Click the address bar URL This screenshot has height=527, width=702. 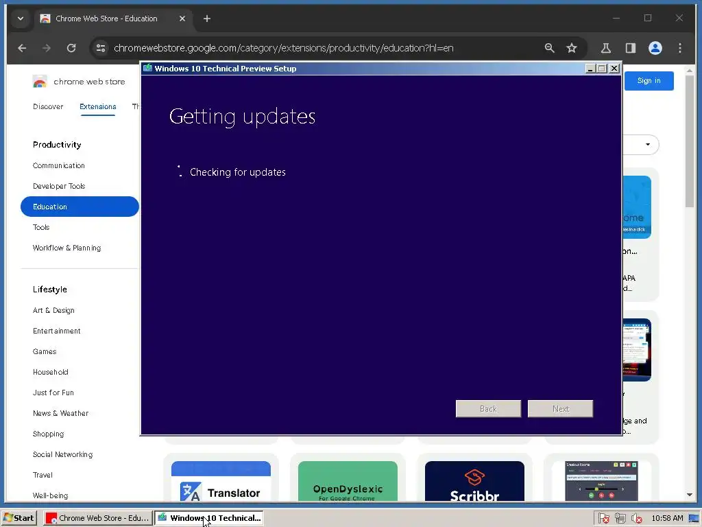coord(283,48)
